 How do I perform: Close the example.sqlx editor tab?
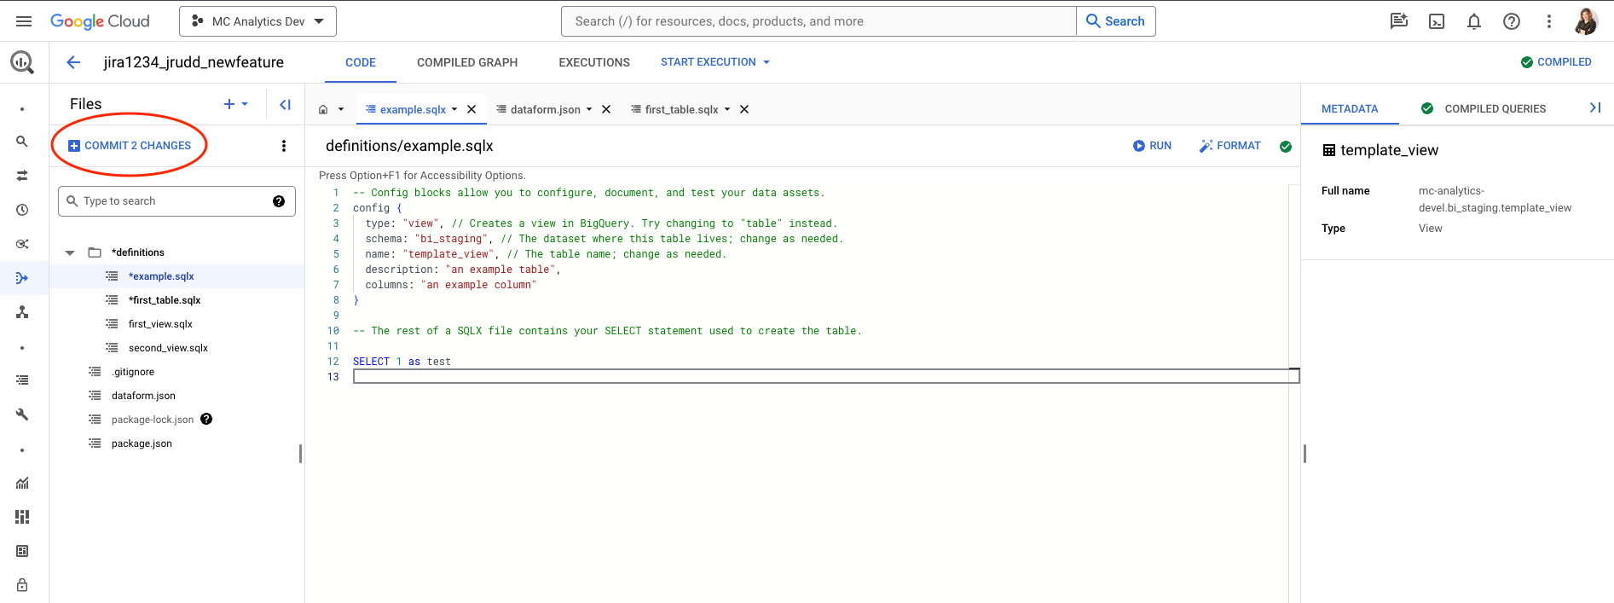coord(471,109)
